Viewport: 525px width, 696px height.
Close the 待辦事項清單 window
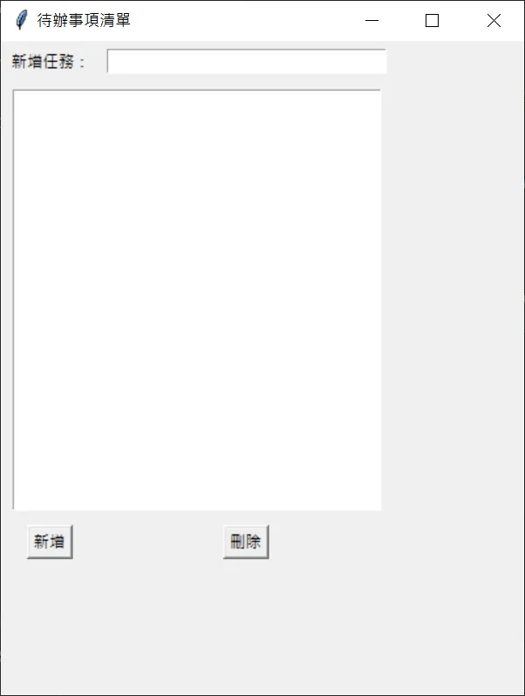tap(494, 20)
